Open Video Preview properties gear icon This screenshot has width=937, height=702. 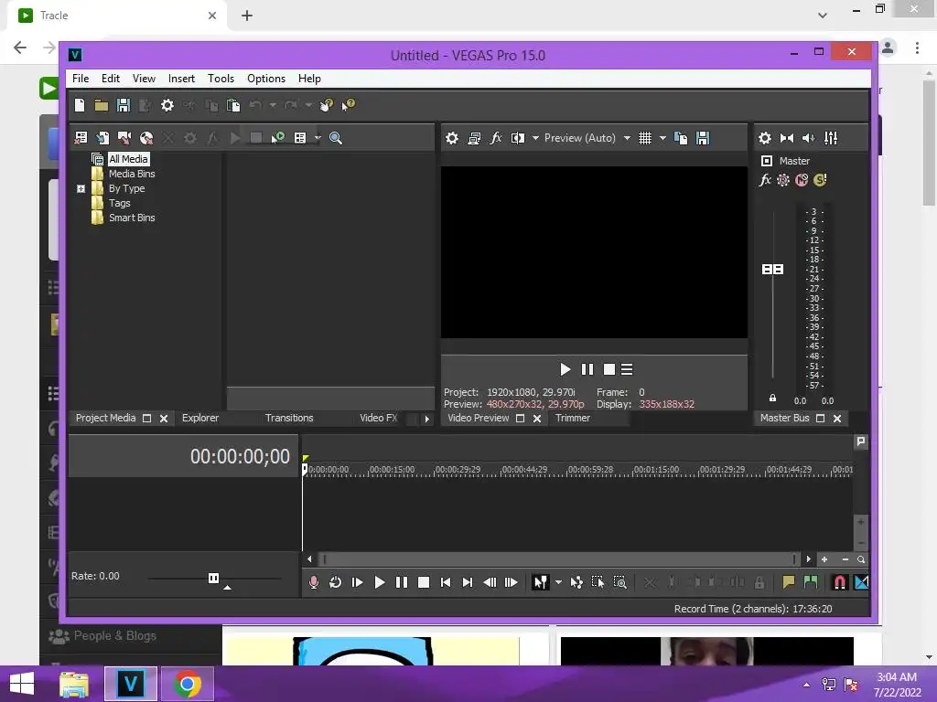[x=452, y=138]
